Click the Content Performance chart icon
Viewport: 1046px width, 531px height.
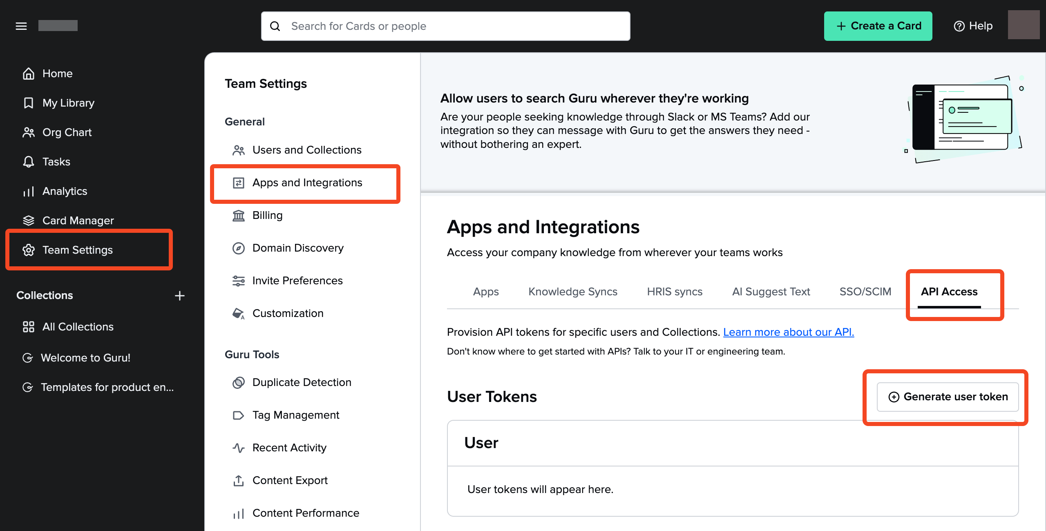[239, 513]
